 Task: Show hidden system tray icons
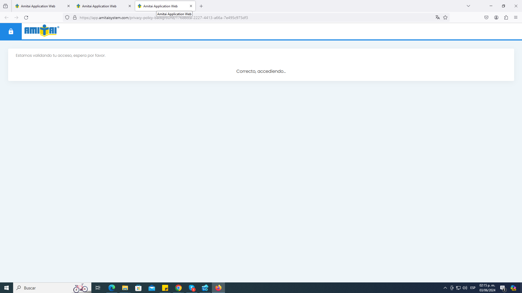pos(445,288)
